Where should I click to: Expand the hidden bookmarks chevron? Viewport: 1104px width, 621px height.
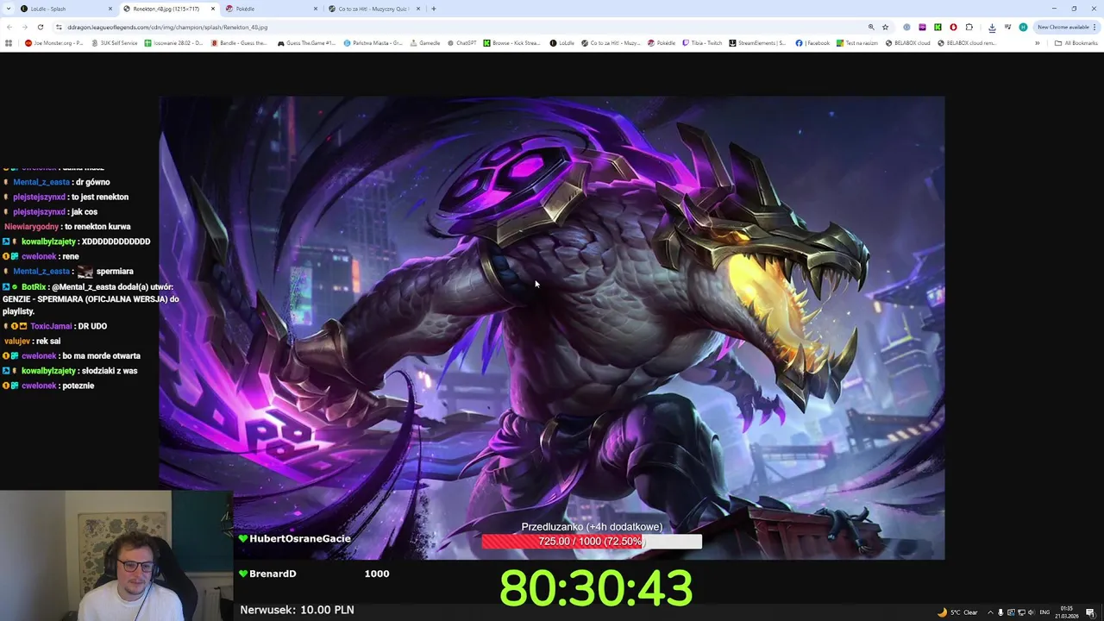tap(1038, 42)
